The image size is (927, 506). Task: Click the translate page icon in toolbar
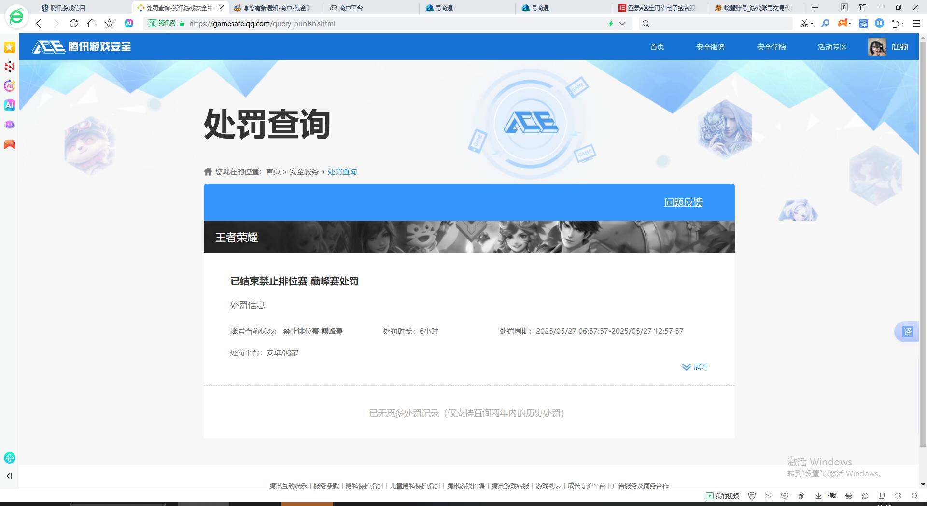click(x=864, y=23)
